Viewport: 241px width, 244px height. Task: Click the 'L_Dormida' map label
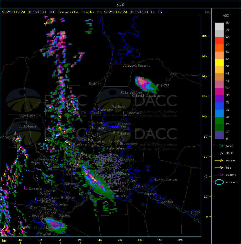pyautogui.click(x=165, y=201)
